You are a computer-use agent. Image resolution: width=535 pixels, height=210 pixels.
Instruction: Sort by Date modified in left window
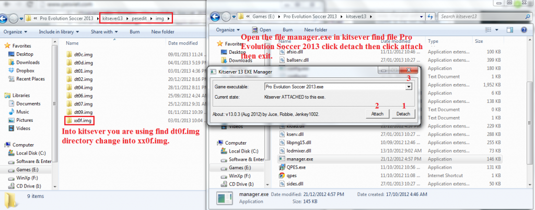(183, 43)
